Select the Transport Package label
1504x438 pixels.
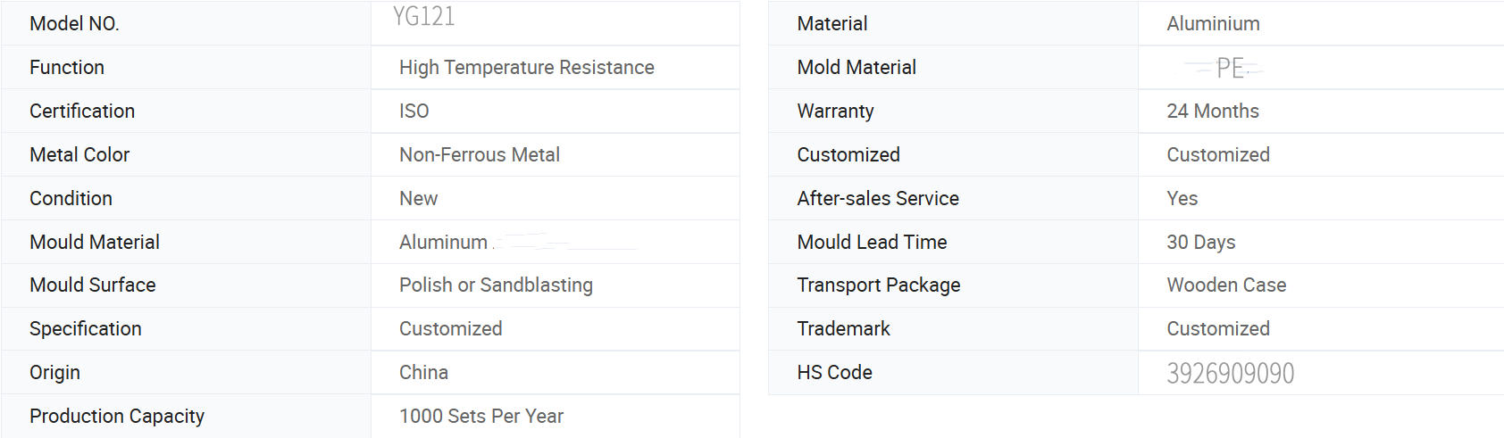879,285
